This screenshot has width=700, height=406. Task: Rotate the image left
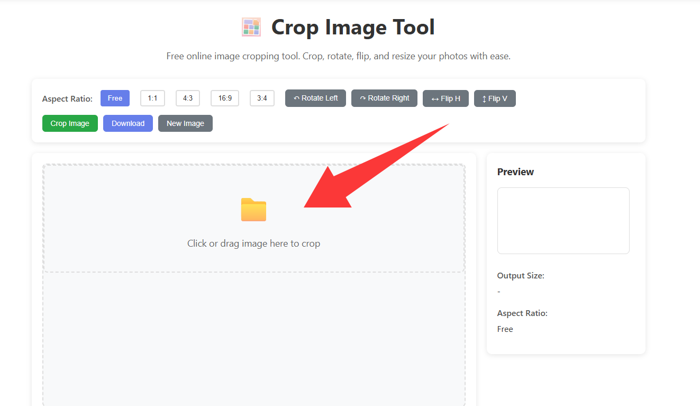[x=315, y=98]
